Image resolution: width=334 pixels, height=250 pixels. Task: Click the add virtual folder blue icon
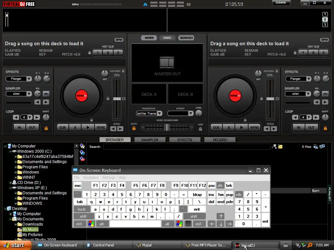pos(82,152)
